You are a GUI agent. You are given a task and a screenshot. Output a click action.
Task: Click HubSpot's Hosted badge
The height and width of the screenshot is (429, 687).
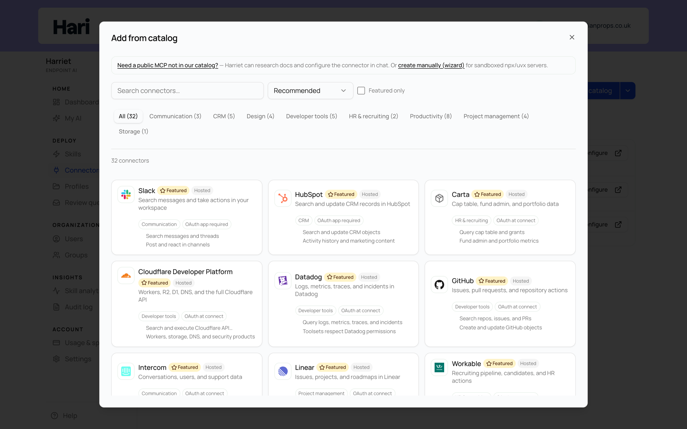(x=370, y=194)
